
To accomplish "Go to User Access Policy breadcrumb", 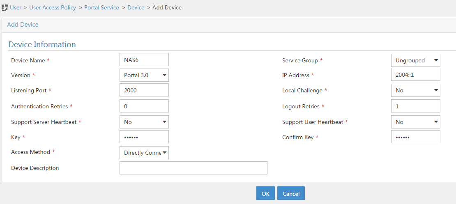I will [53, 7].
